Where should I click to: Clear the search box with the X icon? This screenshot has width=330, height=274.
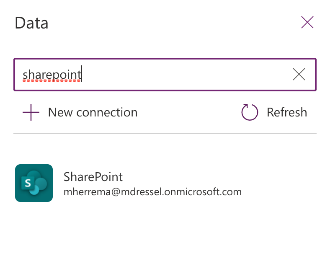point(299,75)
